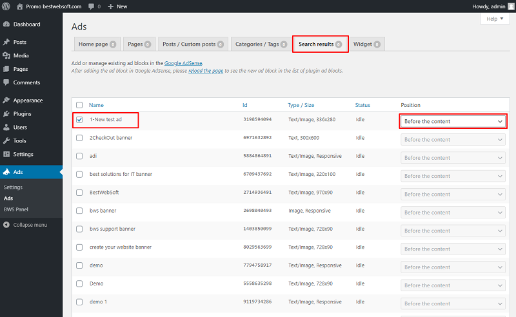Switch to the Categories / Tags tab
The height and width of the screenshot is (317, 516).
pos(261,44)
